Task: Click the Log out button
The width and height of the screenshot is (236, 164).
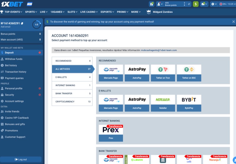Action: click(21, 159)
